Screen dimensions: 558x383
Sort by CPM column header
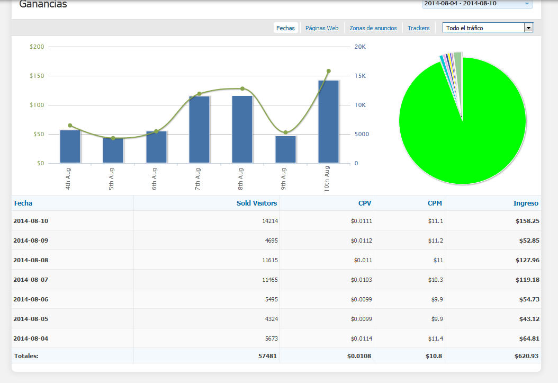pyautogui.click(x=435, y=203)
